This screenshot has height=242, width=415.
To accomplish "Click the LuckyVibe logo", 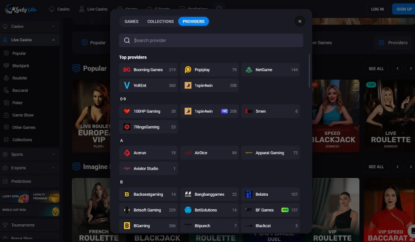I will click(x=21, y=9).
